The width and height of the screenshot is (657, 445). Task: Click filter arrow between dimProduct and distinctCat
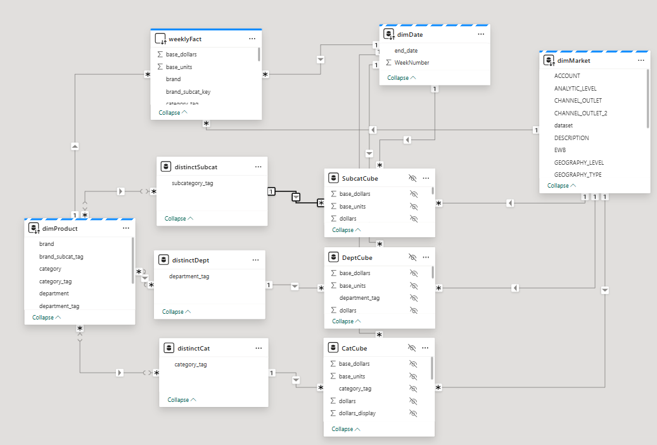coord(120,373)
